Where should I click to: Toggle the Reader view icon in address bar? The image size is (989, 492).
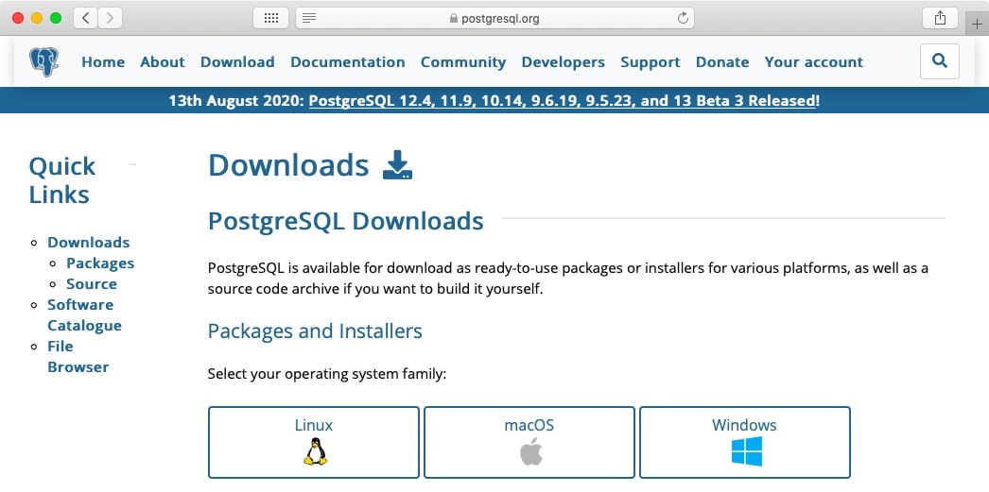click(x=309, y=18)
